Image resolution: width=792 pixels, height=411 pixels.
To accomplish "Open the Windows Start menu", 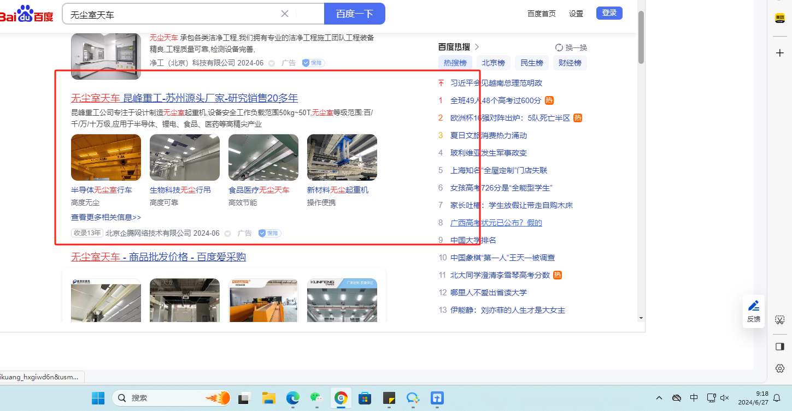I will [x=98, y=398].
